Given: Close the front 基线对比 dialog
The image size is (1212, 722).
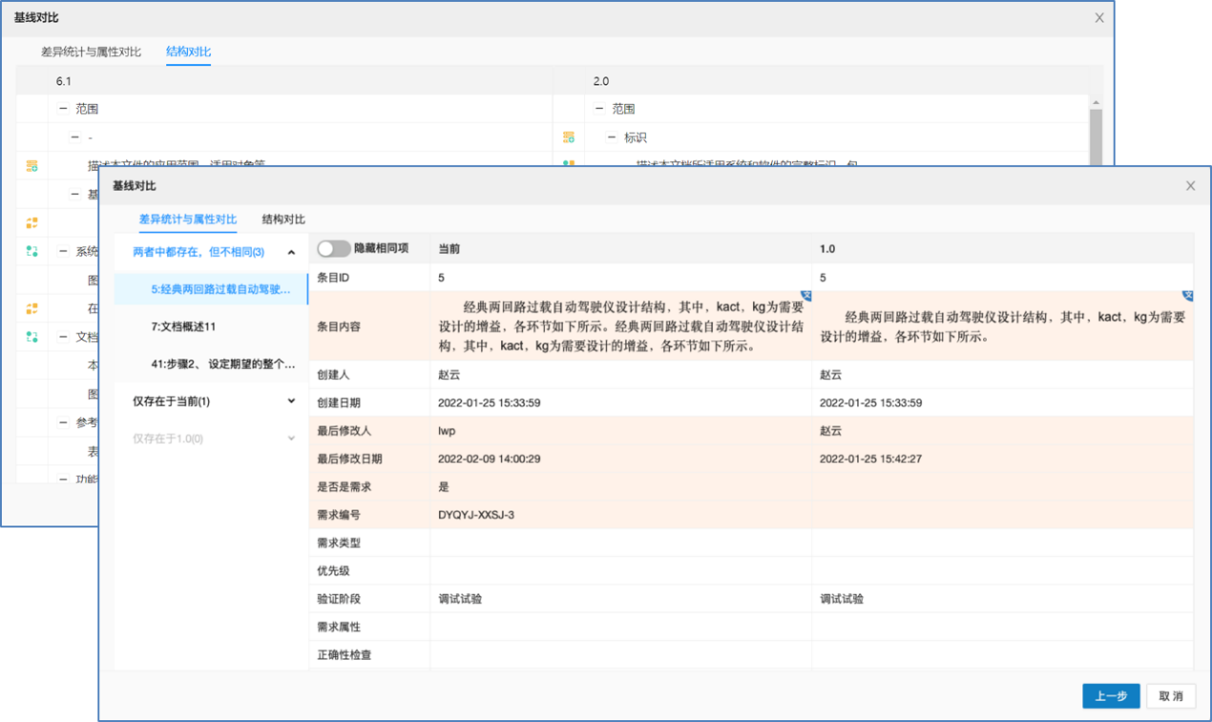Looking at the screenshot, I should point(1190,186).
